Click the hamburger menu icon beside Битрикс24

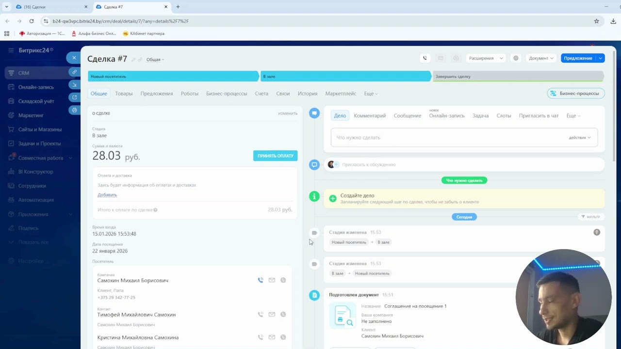tap(11, 50)
